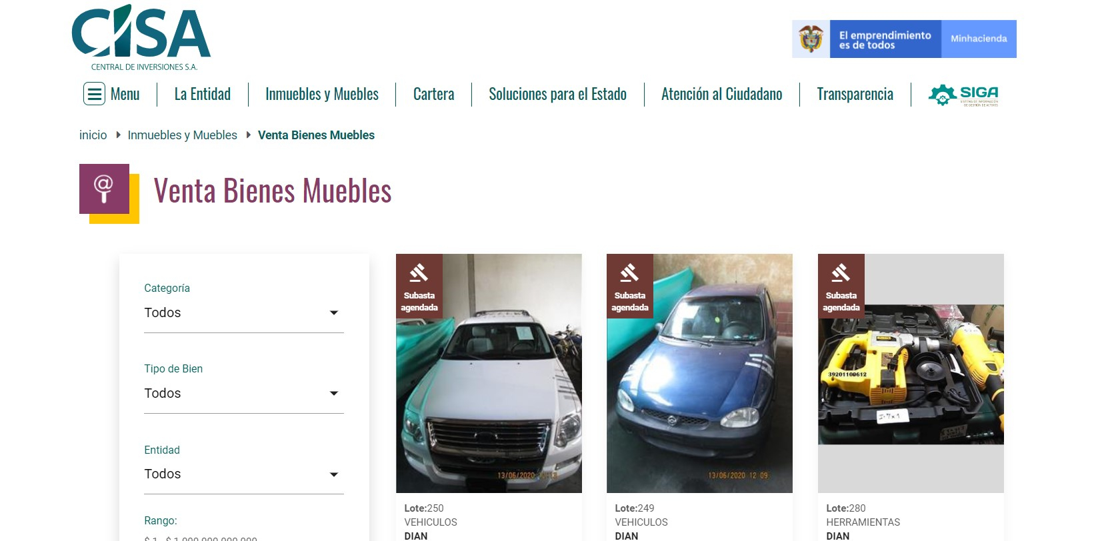
Task: Open the La Entidad menu
Action: 203,94
